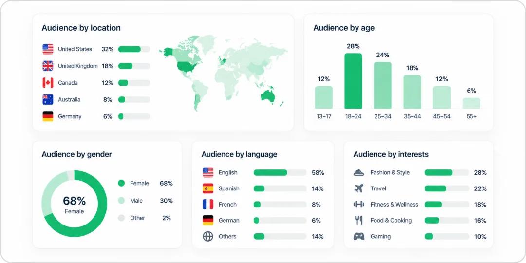This screenshot has width=526, height=263.
Task: Click the United Kingdom label
Action: 78,66
